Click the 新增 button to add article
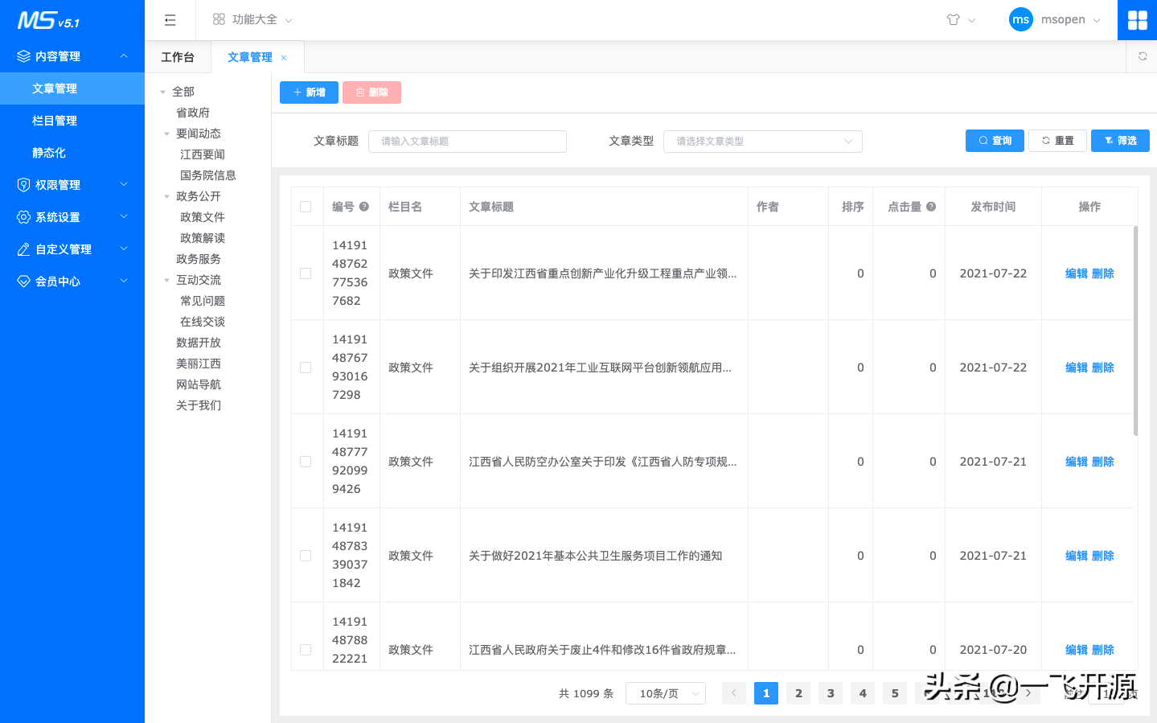The width and height of the screenshot is (1157, 723). (x=309, y=92)
